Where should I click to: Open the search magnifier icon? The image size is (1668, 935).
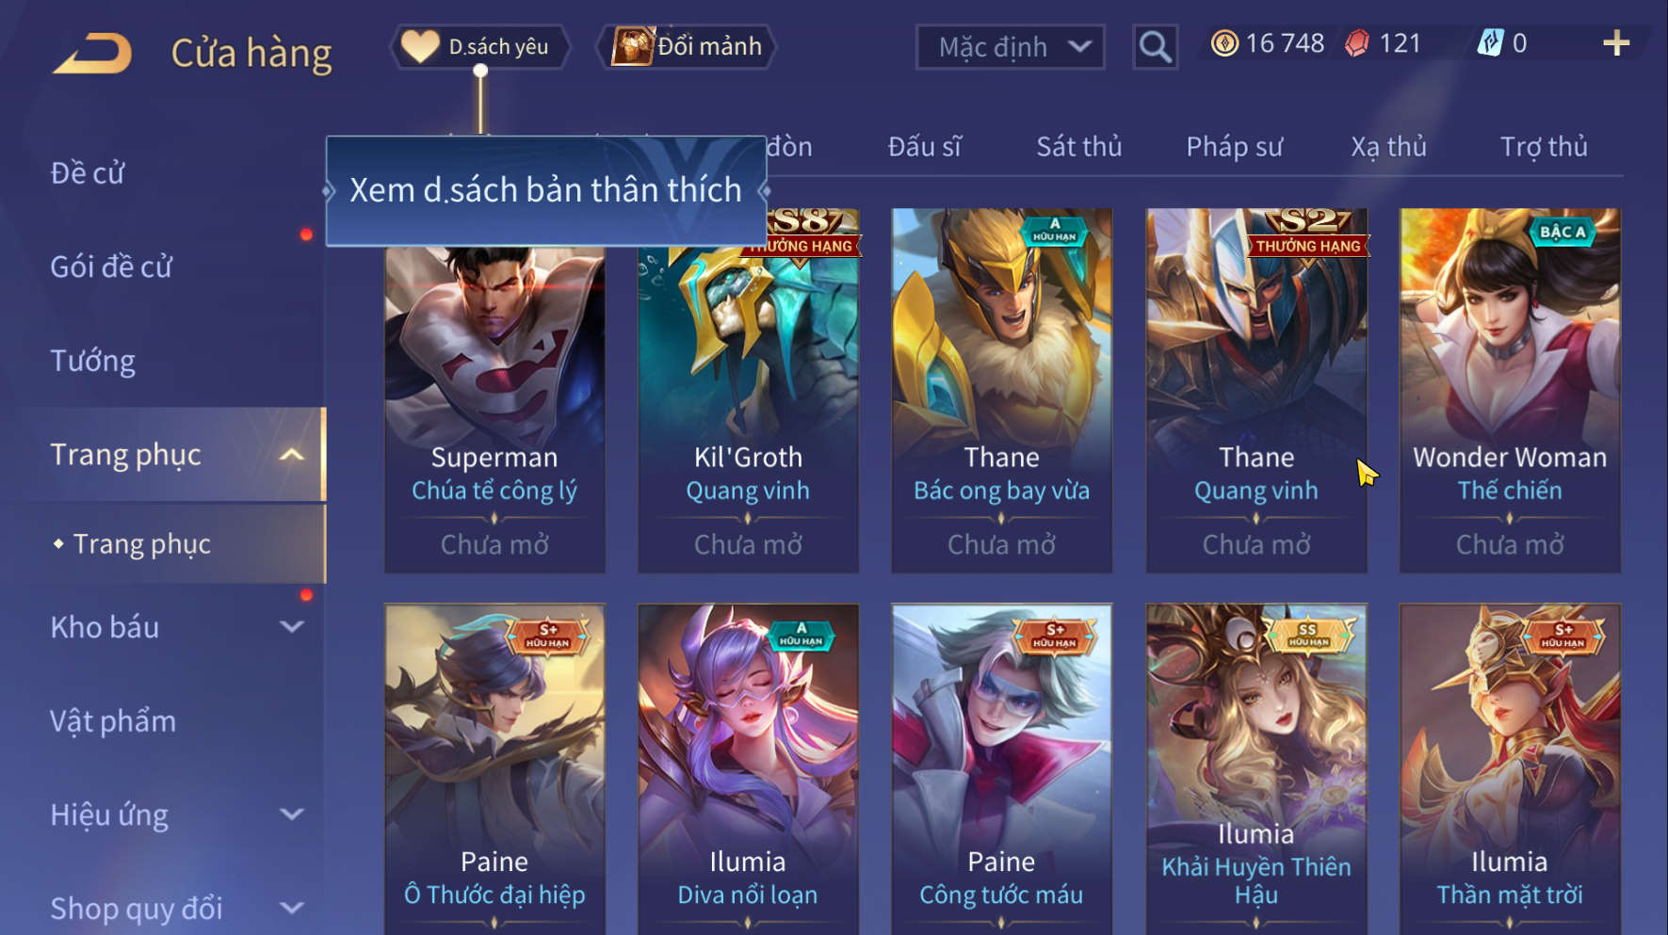click(x=1155, y=46)
